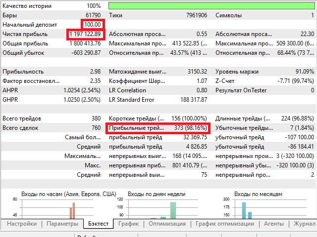Click the LR Correlation value 0.80
Screen dimensions: 317x237
(202, 90)
